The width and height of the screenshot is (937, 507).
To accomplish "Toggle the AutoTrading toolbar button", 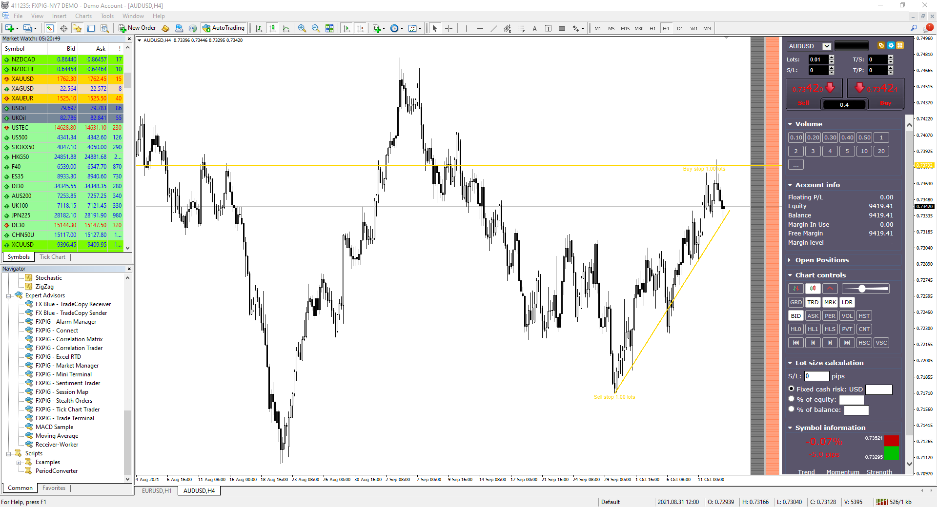I will 224,28.
